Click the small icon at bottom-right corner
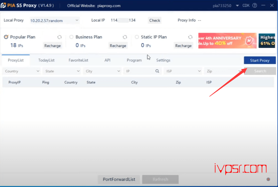Screen dimensions: 278x187 tap(268, 179)
